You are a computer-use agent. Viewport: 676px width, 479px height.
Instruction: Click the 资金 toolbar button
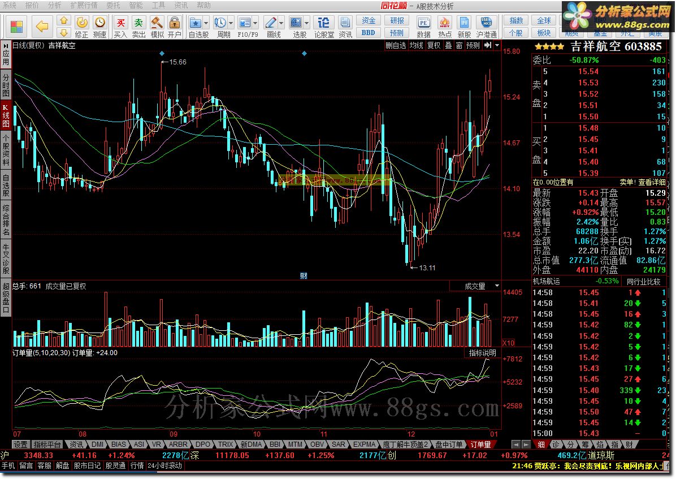point(369,20)
